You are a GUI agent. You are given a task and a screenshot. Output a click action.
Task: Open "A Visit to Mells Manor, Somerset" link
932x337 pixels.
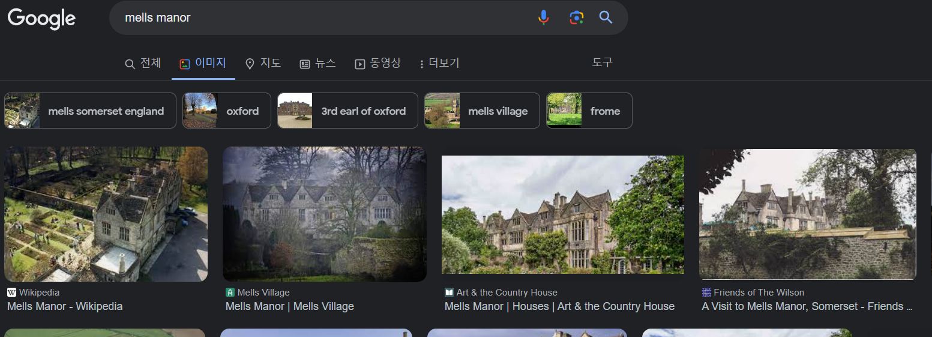tap(807, 306)
